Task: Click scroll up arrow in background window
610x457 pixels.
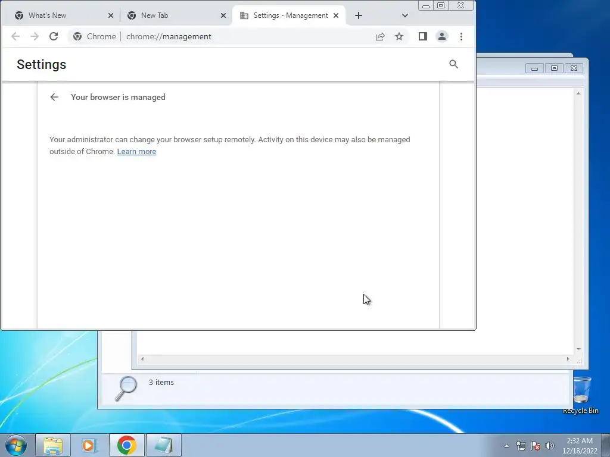Action: click(578, 93)
